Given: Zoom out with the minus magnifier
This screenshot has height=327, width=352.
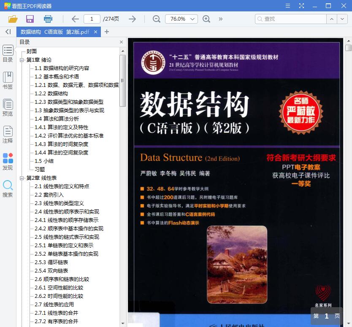Looking at the screenshot, I should pos(157,19).
